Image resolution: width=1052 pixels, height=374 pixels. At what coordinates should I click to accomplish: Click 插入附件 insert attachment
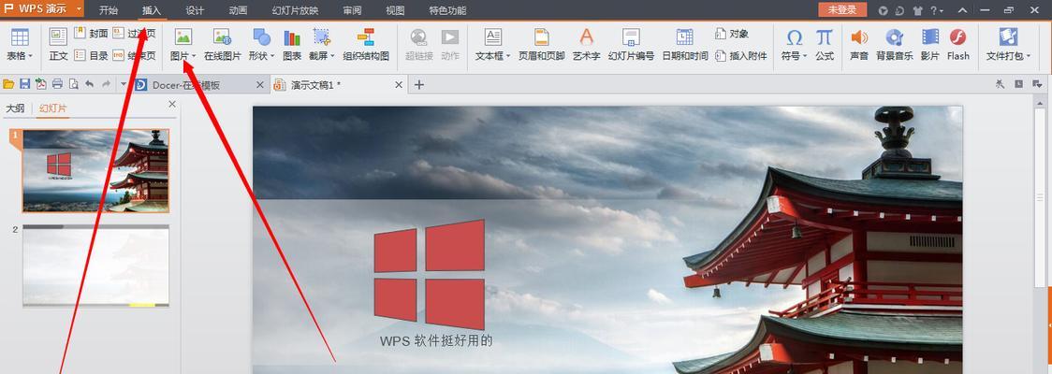740,55
